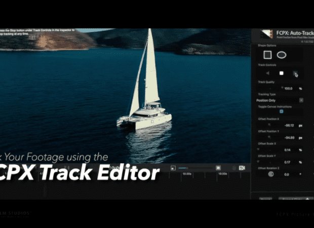Click the Offset Scale X value 0.14
This screenshot has height=228, width=314.
[287, 150]
